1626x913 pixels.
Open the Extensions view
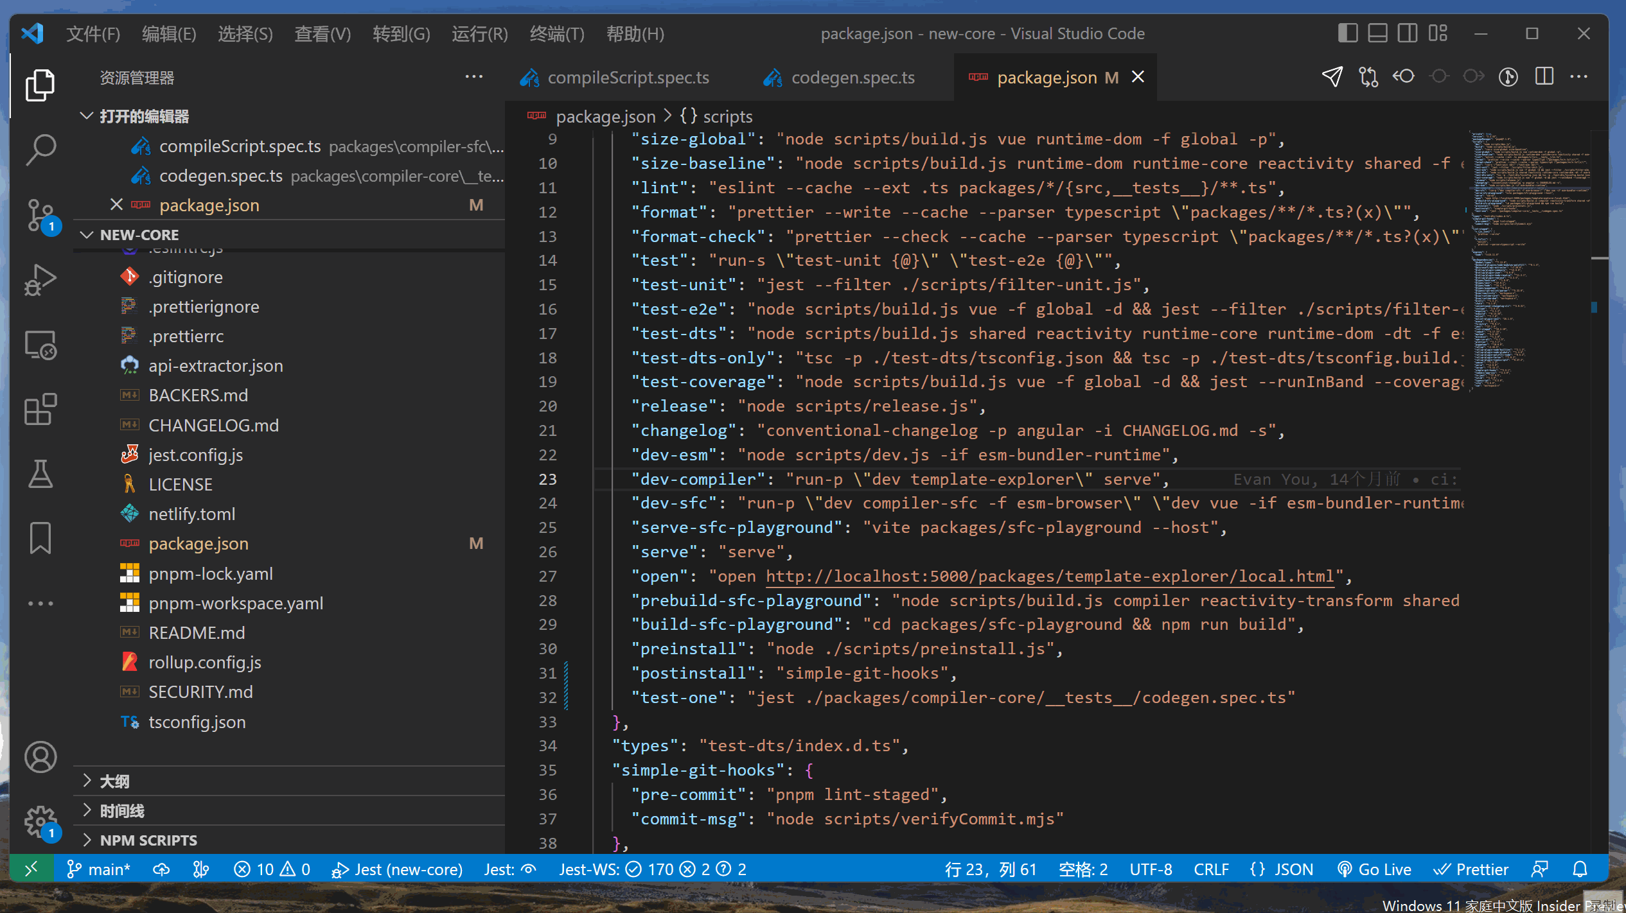40,410
